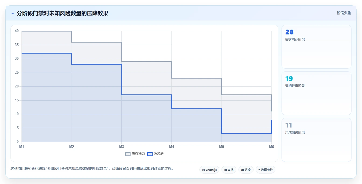Screen dimensions: 362x184
Task: Toggle the 改善后 legend item
Action: point(155,154)
